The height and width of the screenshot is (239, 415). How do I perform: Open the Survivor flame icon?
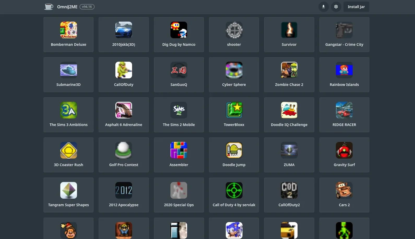click(x=289, y=30)
